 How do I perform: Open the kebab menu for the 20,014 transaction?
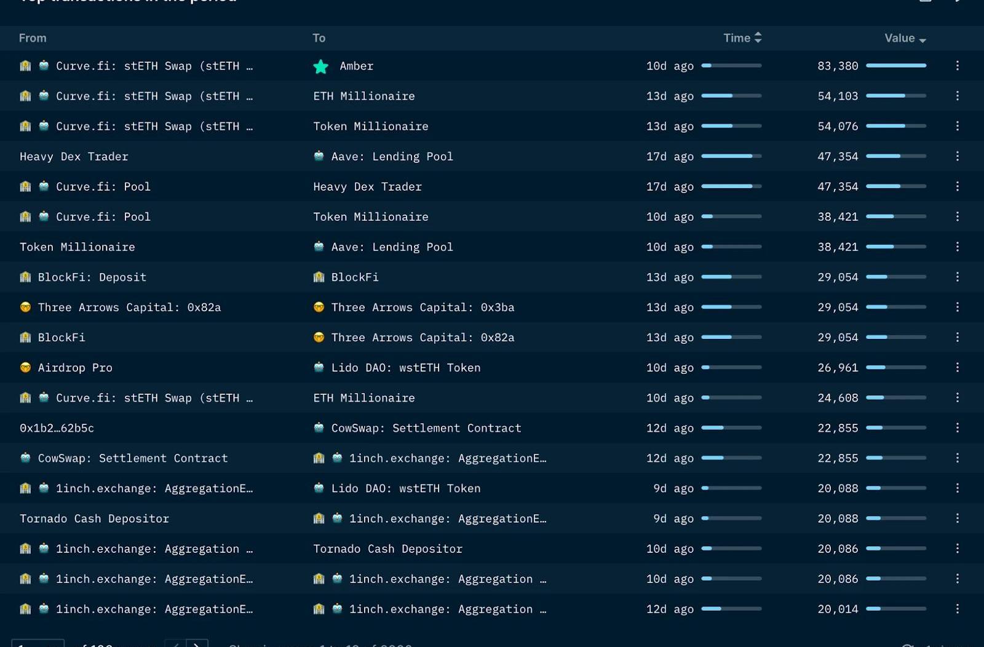tap(957, 609)
